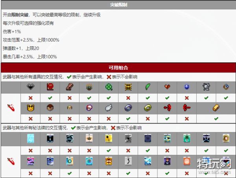The image size is (236, 178).
Task: Click the checkmark below Torrona's Box icon
Action: 216,118
